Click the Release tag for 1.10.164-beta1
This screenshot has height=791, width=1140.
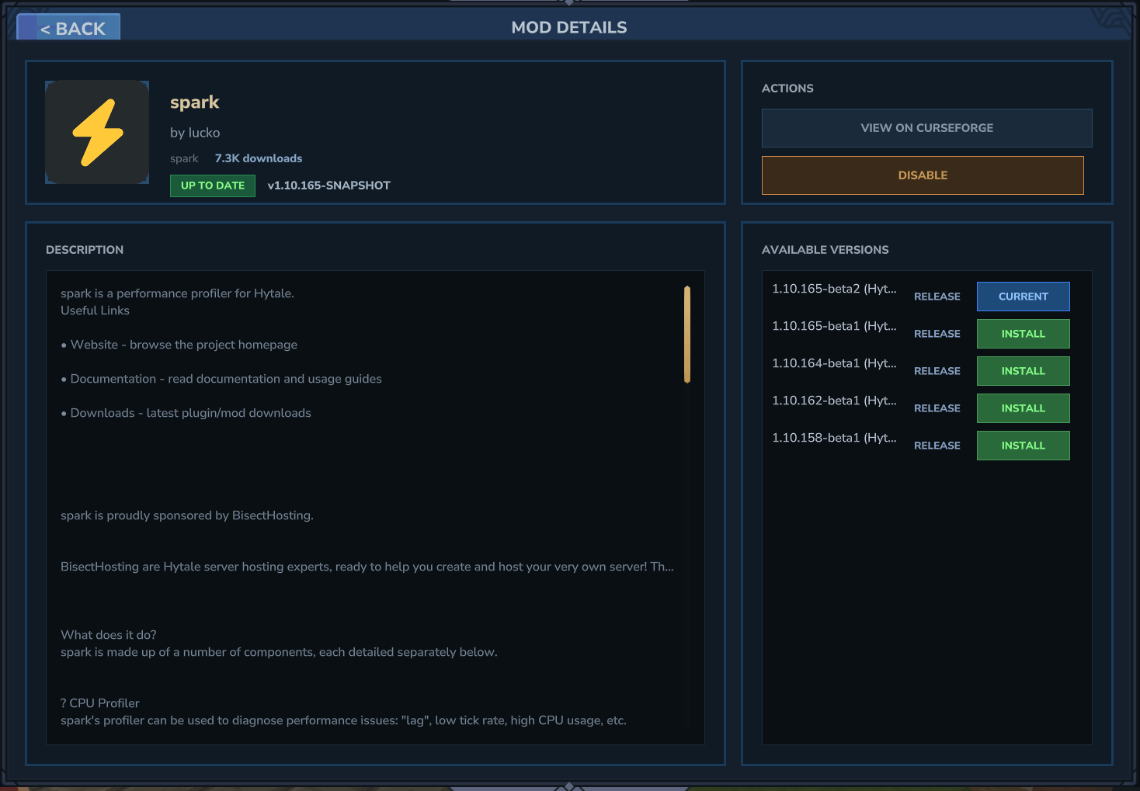point(937,371)
